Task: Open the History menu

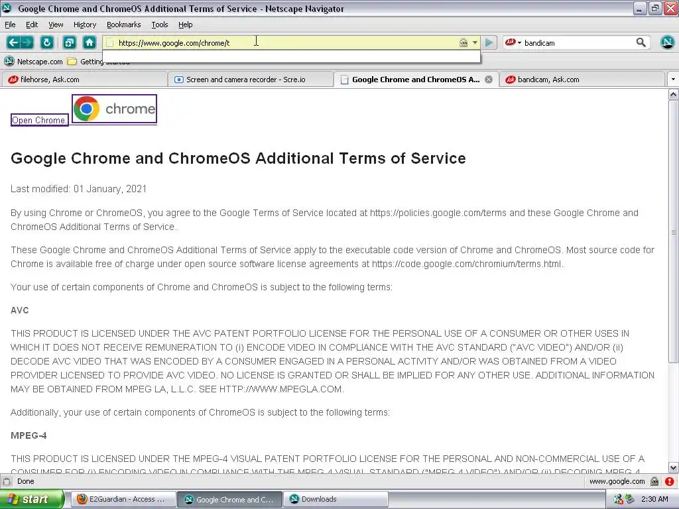Action: [x=85, y=25]
